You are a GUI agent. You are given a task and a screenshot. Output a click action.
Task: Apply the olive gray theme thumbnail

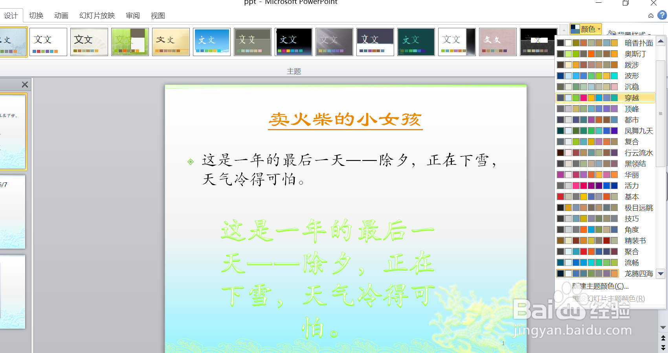[253, 42]
